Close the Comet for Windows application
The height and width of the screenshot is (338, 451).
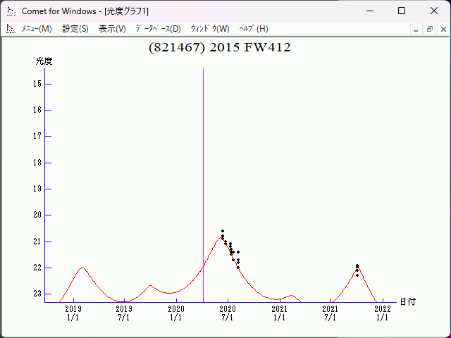coord(433,11)
